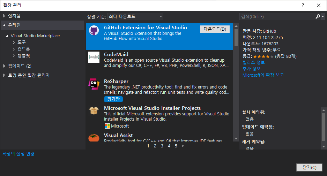The image size is (327, 176).
Task: Click the Visual Assist tomato icon
Action: pyautogui.click(x=94, y=138)
